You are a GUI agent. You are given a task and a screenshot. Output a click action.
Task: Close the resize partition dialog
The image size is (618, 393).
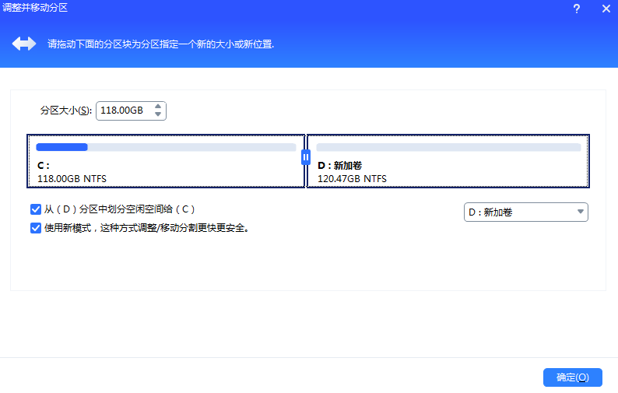606,9
